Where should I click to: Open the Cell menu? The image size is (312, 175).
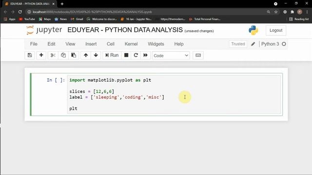click(111, 44)
